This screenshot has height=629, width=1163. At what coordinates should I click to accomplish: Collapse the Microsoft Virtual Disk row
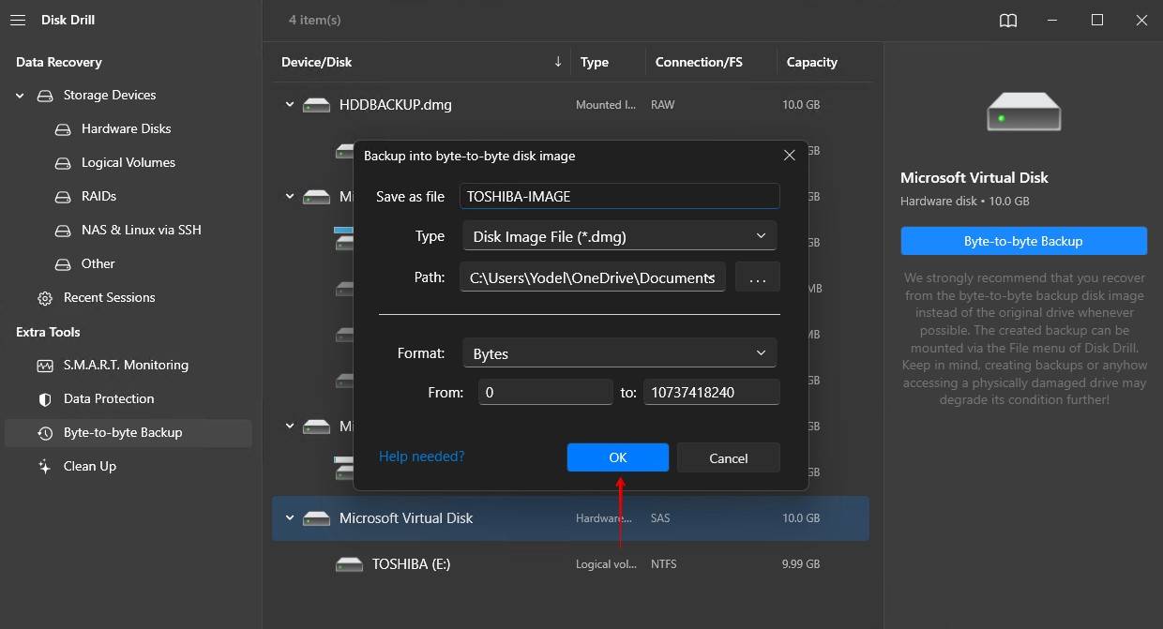(x=290, y=518)
